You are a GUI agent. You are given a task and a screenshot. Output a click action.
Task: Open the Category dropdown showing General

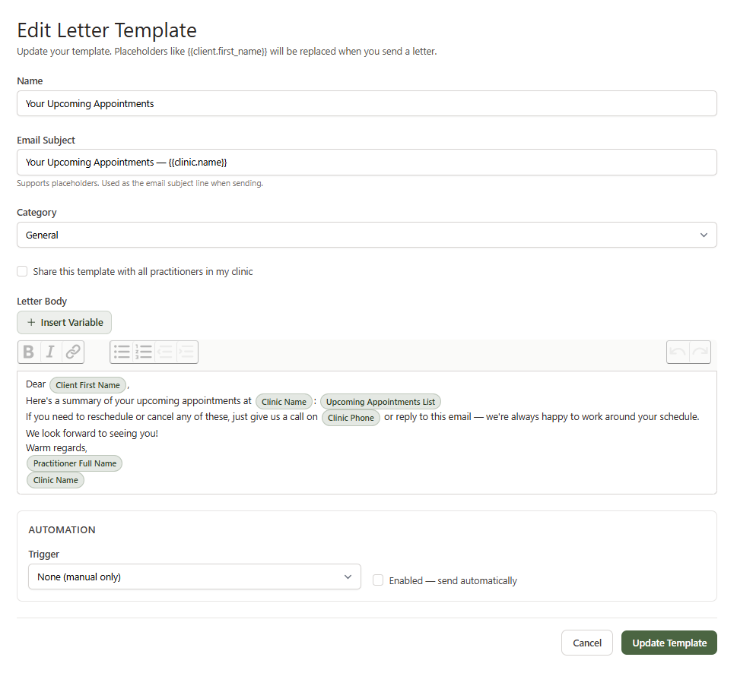[367, 235]
